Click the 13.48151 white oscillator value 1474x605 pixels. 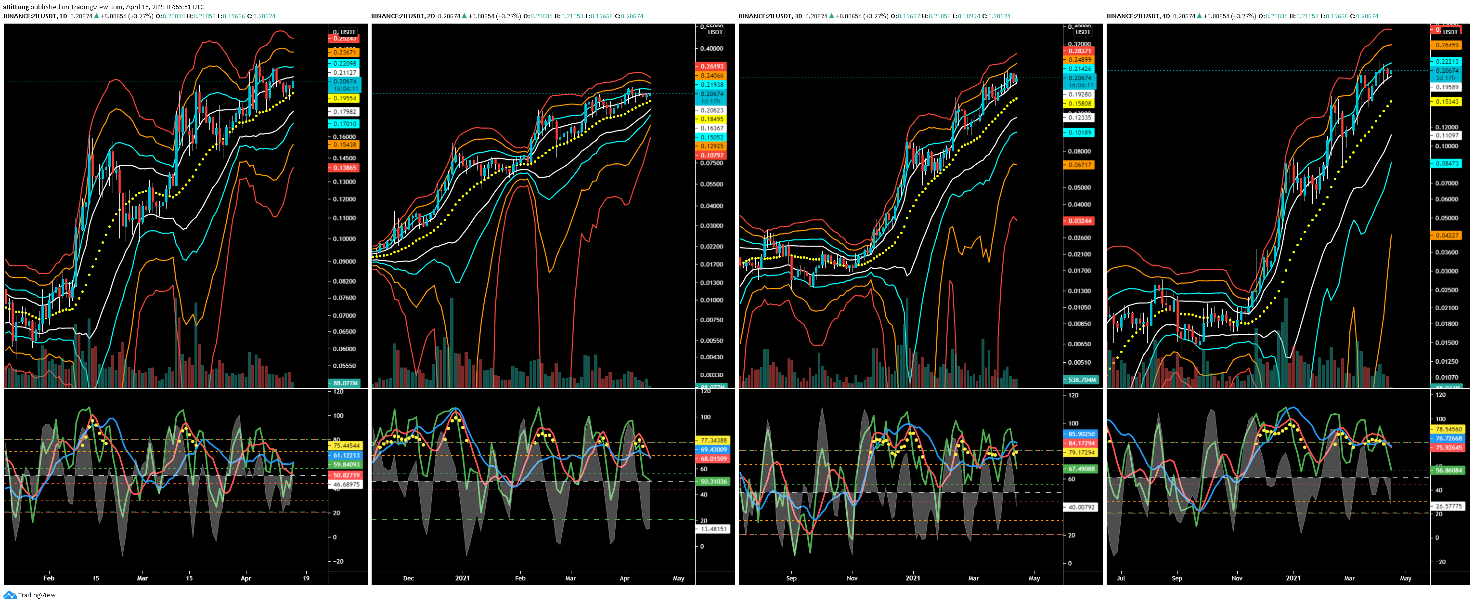pos(713,529)
